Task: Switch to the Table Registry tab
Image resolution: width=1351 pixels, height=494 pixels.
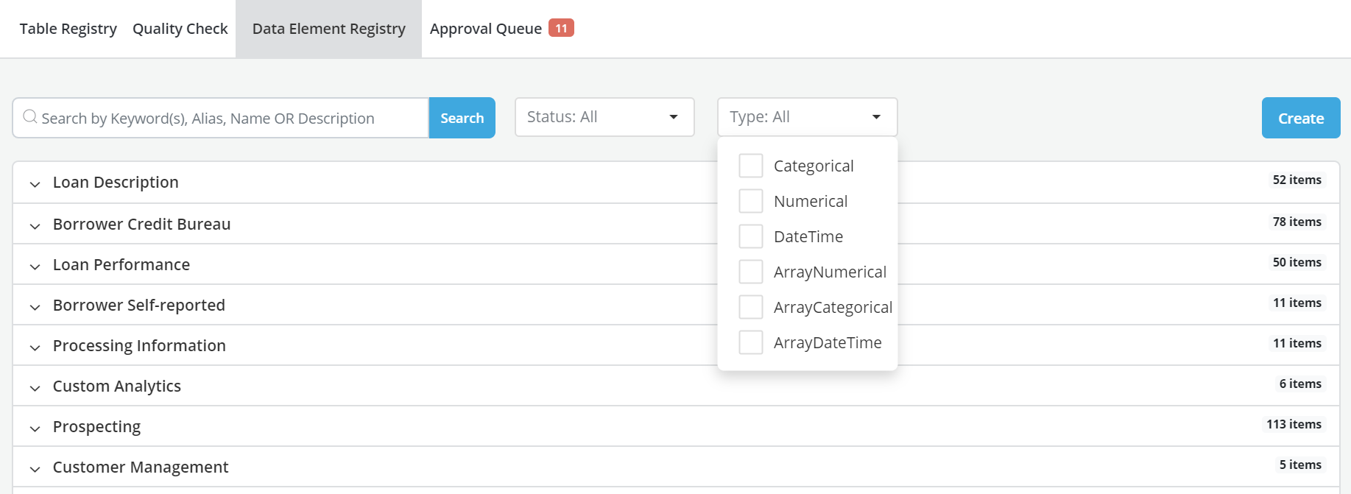Action: click(68, 29)
